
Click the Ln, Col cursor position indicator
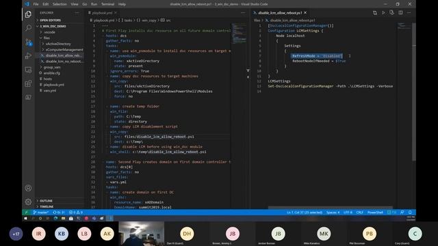pyautogui.click(x=305, y=213)
